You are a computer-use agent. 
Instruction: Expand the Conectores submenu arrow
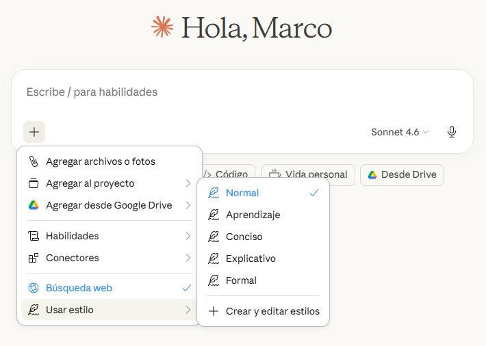(188, 258)
